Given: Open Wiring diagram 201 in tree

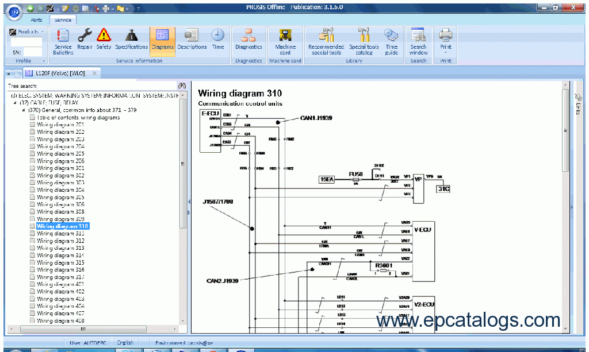Looking at the screenshot, I should pyautogui.click(x=60, y=125).
